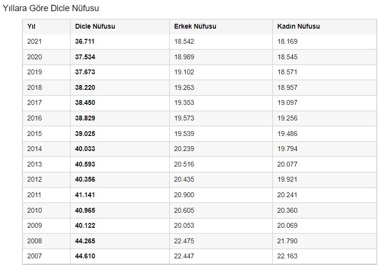The image size is (392, 270).
Task: Select the 2020 male population 18.989
Action: click(184, 57)
